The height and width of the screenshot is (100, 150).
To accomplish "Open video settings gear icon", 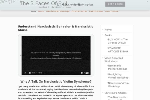I will [82, 73].
